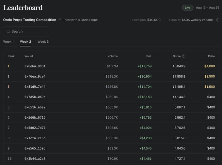The width and height of the screenshot is (222, 165).
Task: Click the Aug 19 – Aug 26 date range
Action: (208, 7)
